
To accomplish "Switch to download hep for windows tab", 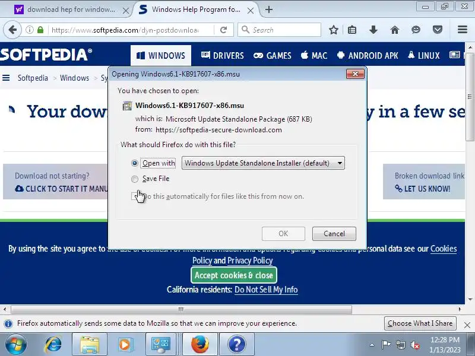I will click(x=71, y=9).
